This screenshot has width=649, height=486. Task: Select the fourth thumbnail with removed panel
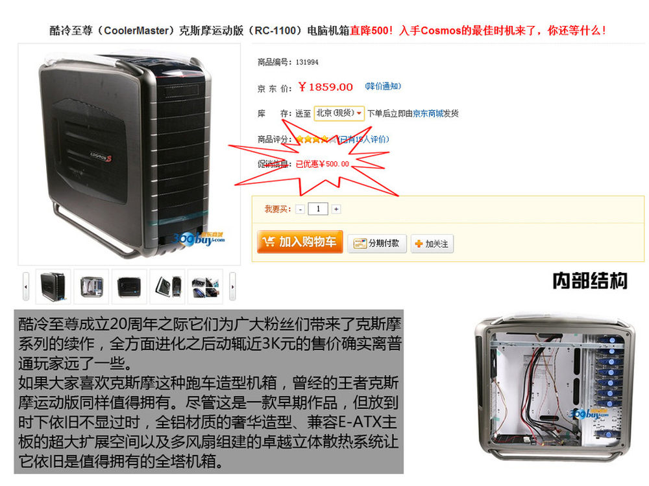point(167,286)
